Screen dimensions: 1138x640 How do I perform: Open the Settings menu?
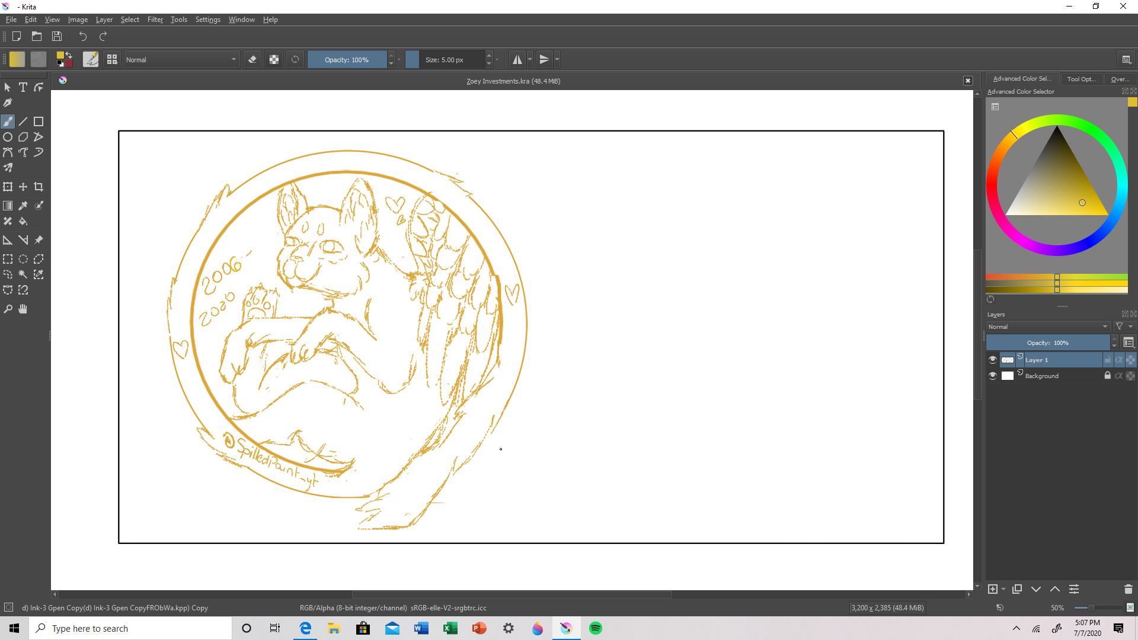pyautogui.click(x=208, y=20)
